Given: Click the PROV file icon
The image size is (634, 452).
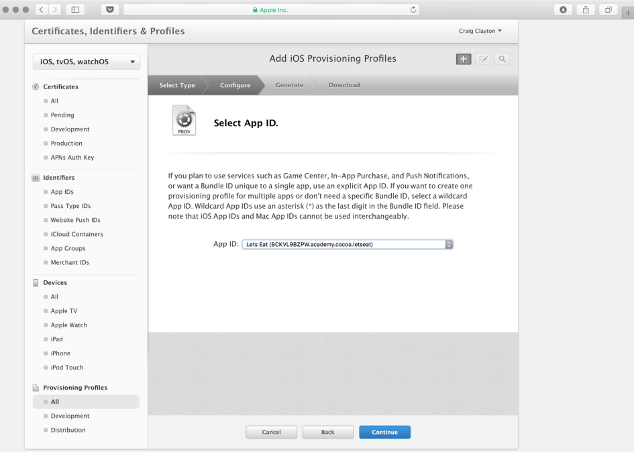Looking at the screenshot, I should [x=184, y=121].
